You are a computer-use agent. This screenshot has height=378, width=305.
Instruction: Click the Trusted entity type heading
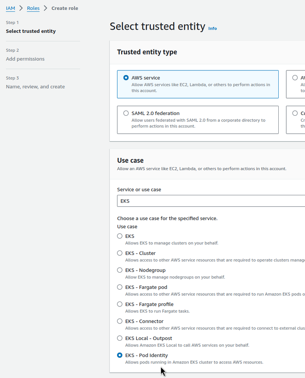[x=147, y=52]
